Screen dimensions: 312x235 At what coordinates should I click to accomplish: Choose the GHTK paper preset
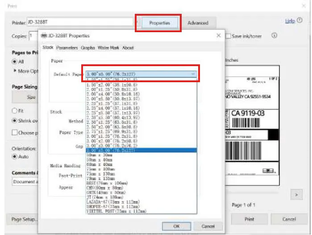[141, 193]
